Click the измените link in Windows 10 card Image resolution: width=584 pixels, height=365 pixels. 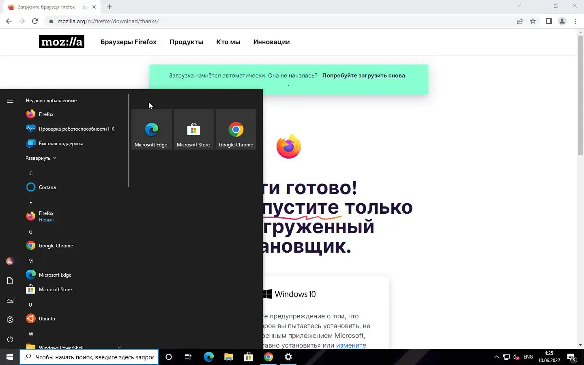351,345
